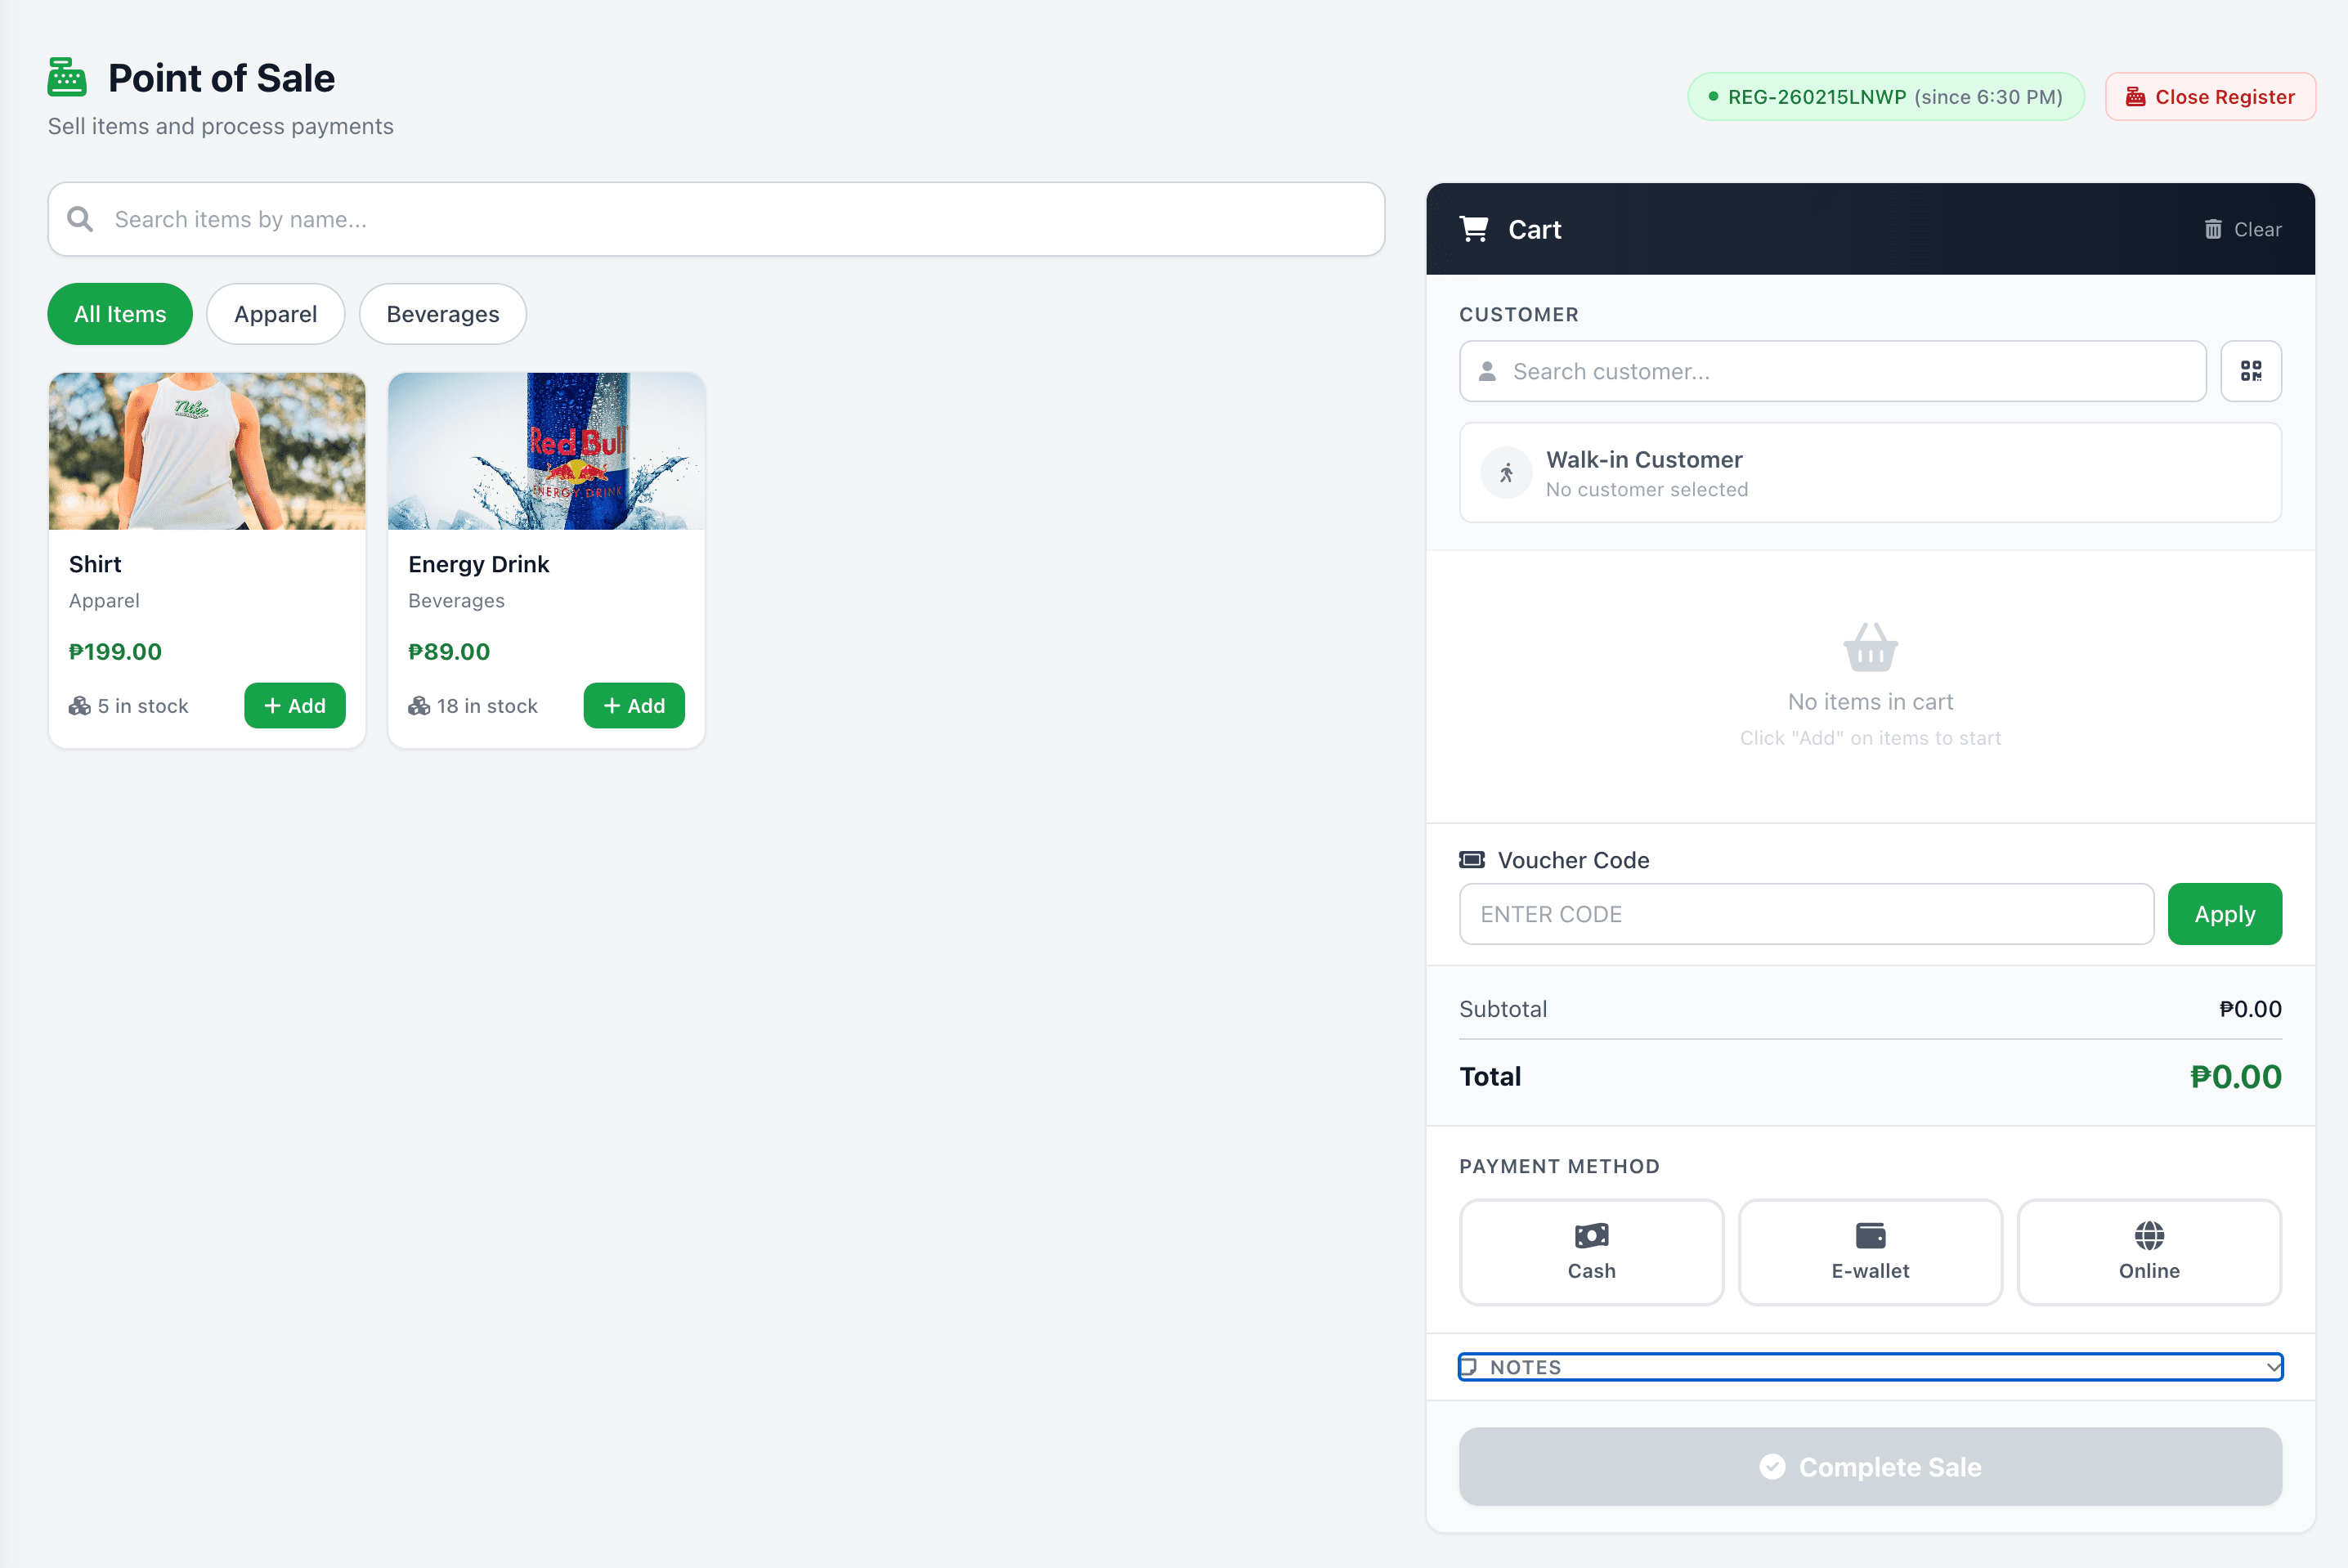2348x1568 pixels.
Task: Switch to the Beverages category
Action: point(443,314)
